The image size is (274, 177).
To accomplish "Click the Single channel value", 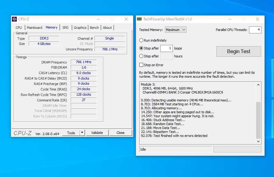I will pyautogui.click(x=110, y=38).
